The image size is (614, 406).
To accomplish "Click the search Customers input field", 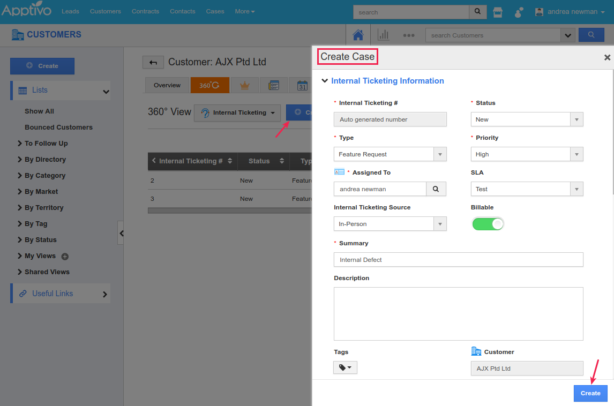I will 493,35.
